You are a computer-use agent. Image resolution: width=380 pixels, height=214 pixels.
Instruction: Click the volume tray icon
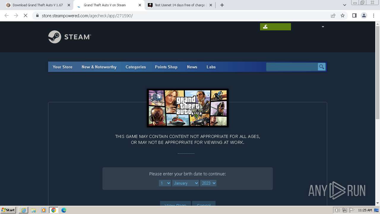[337, 210]
